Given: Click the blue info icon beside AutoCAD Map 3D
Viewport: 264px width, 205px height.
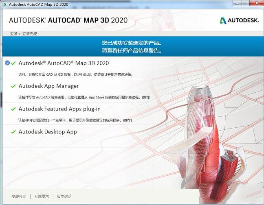Looking at the screenshot, I should [7, 63].
